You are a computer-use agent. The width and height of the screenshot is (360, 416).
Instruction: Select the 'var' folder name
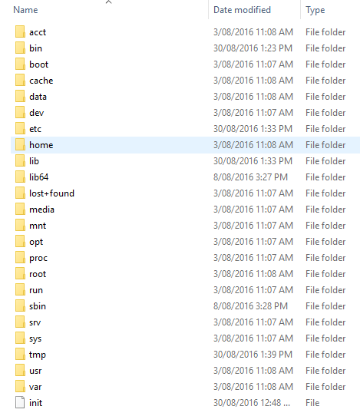(35, 387)
